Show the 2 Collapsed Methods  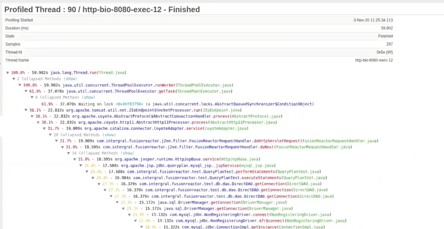[x=70, y=79]
